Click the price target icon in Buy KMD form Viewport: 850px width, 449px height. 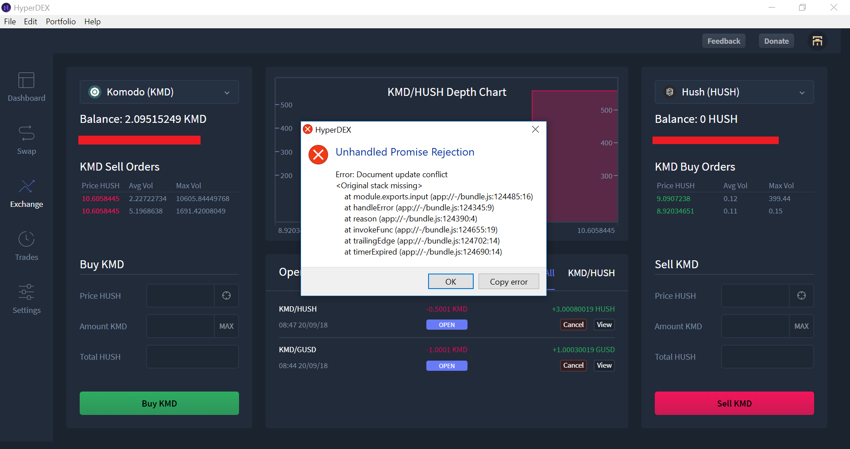pyautogui.click(x=226, y=296)
